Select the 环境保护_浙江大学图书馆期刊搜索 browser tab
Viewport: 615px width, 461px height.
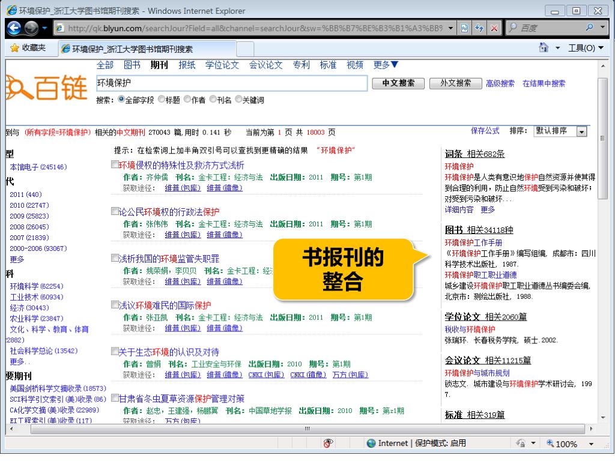pos(148,49)
